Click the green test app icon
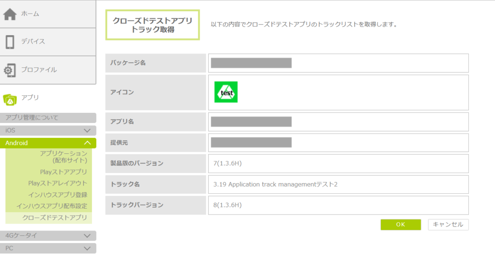This screenshot has height=255, width=495. point(226,92)
